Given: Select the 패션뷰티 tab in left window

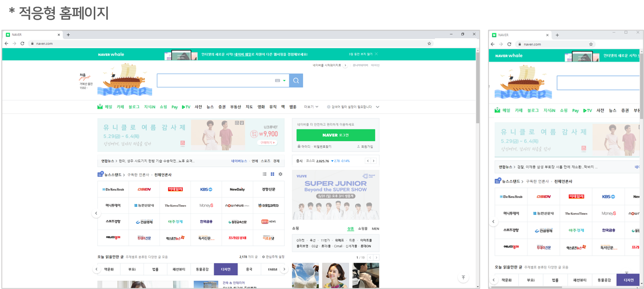Looking at the screenshot, I should click(179, 269).
